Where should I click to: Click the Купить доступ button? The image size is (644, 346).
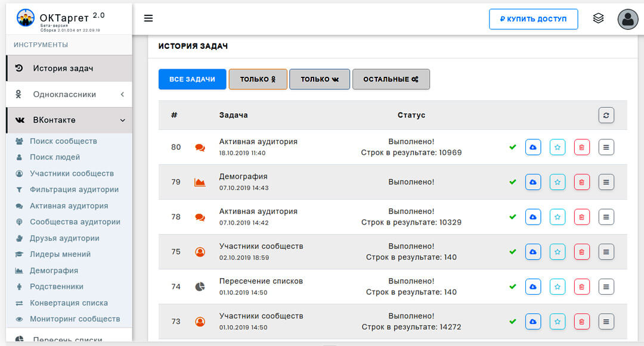tap(533, 19)
